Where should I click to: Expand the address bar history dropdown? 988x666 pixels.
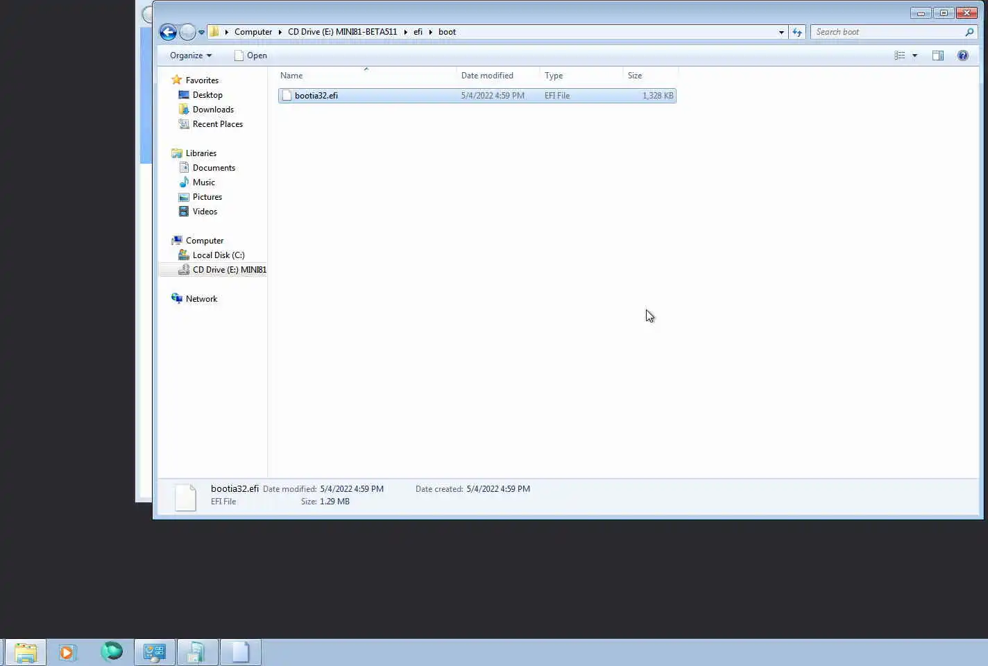(781, 32)
